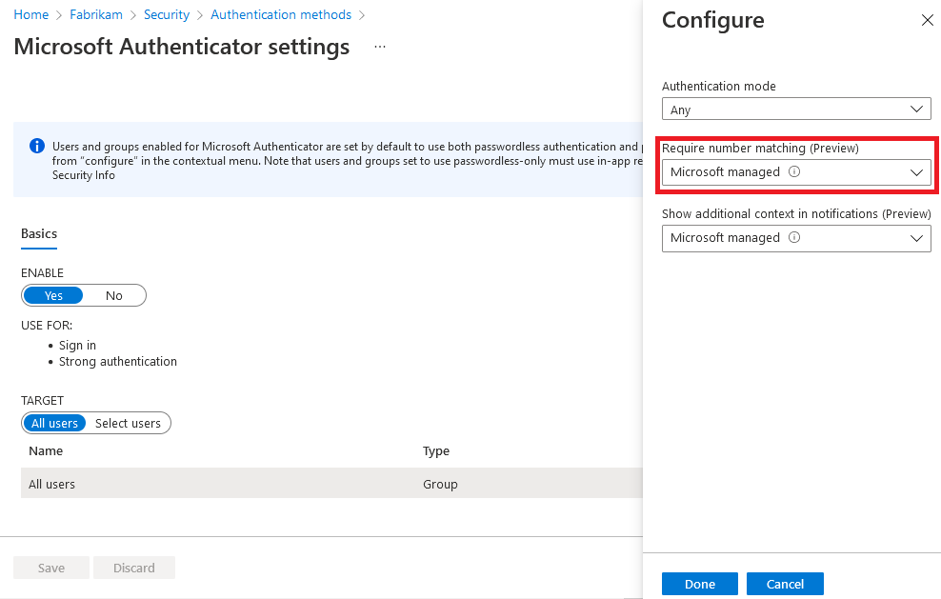
Task: Open Security breadcrumb link
Action: (x=167, y=15)
